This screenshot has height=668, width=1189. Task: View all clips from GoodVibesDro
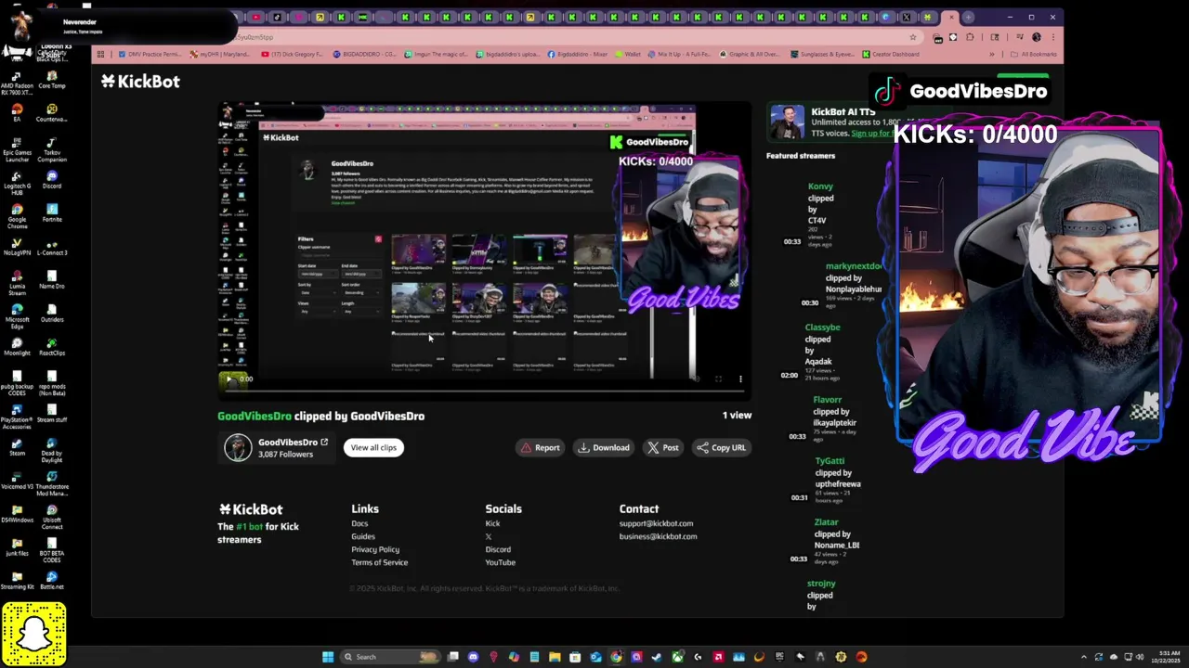(x=373, y=447)
